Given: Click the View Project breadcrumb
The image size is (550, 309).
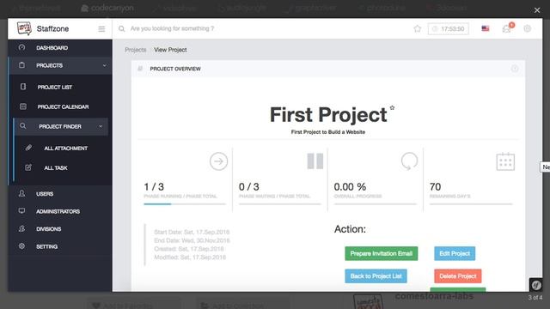Looking at the screenshot, I should coord(170,50).
